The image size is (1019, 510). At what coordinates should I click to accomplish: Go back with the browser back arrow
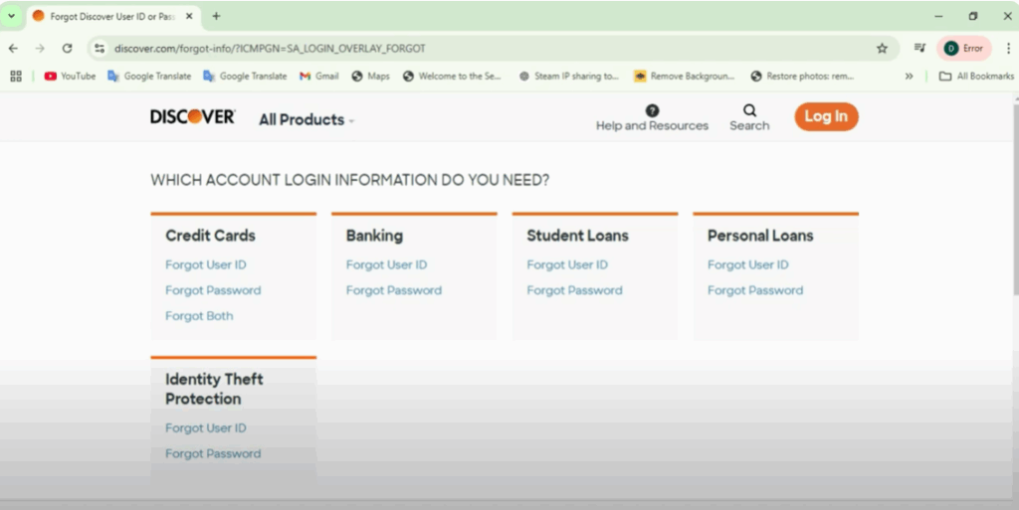tap(13, 48)
